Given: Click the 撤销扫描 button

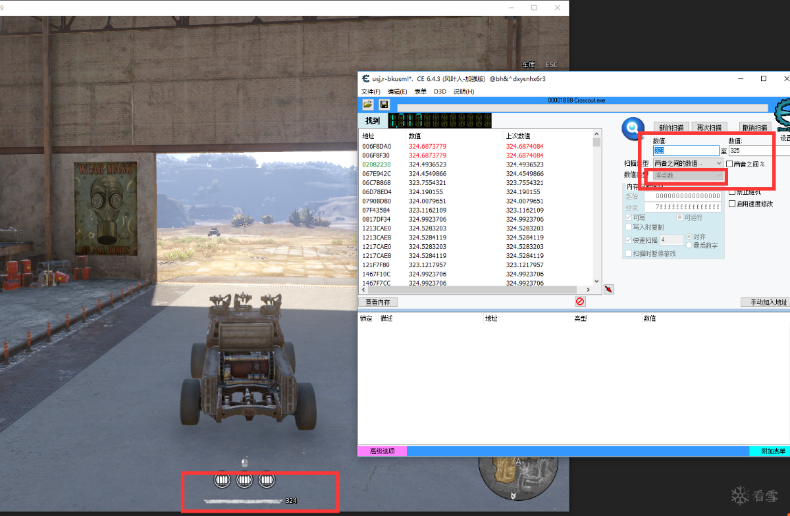Looking at the screenshot, I should (x=754, y=128).
